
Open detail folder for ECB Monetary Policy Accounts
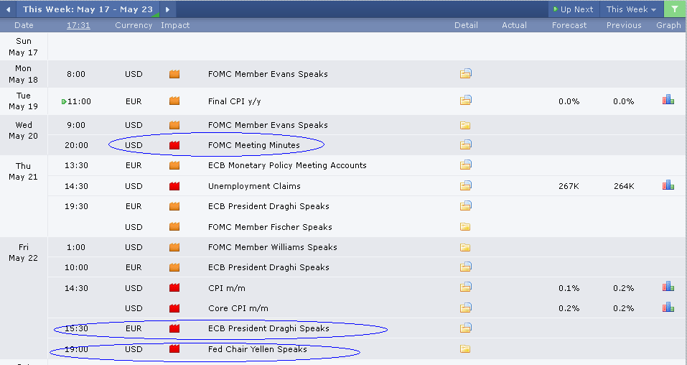[x=465, y=165]
